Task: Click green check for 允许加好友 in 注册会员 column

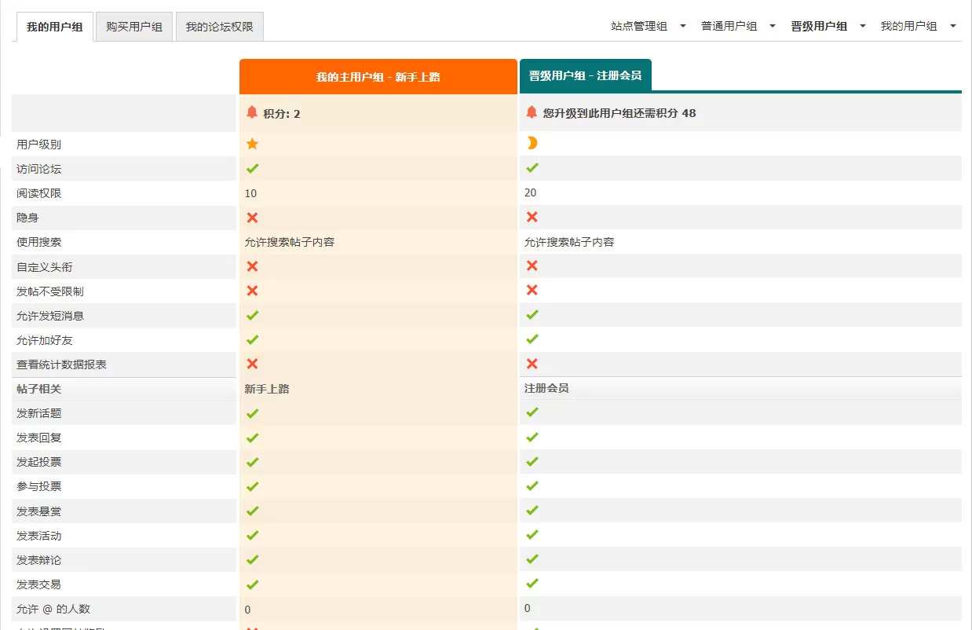Action: tap(532, 339)
